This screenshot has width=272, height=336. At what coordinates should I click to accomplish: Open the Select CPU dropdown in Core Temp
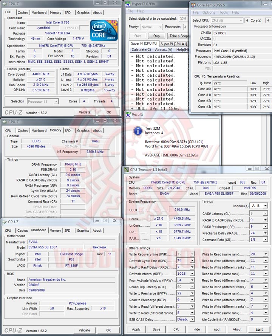click(x=227, y=20)
